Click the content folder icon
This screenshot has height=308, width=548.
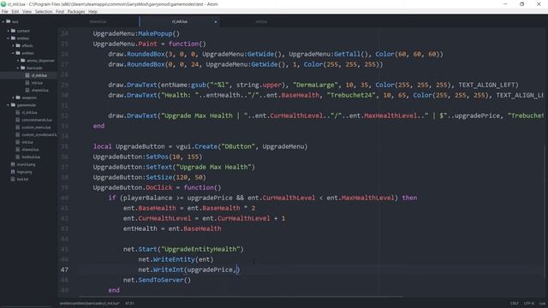[x=13, y=31]
